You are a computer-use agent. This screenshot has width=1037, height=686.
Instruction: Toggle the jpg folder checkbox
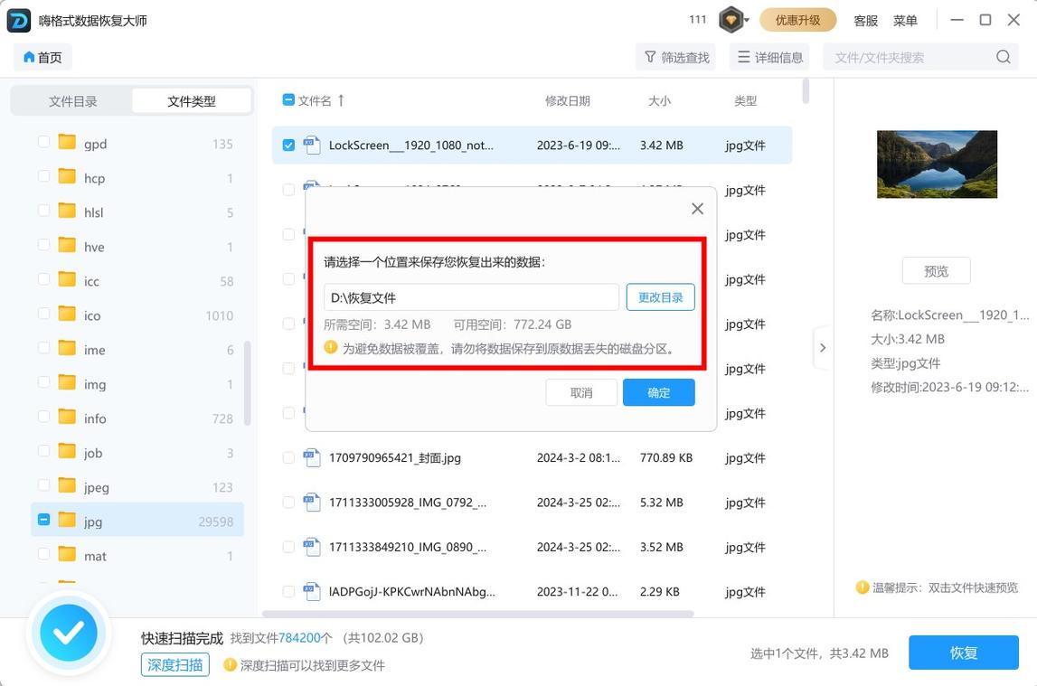pyautogui.click(x=42, y=521)
